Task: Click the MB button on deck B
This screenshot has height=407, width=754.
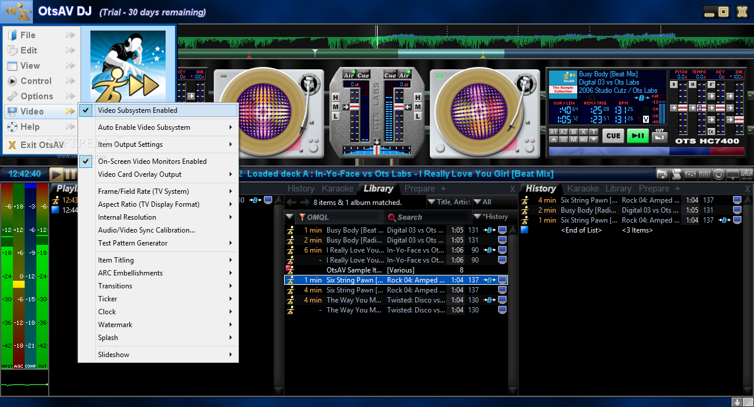Action: (x=584, y=140)
